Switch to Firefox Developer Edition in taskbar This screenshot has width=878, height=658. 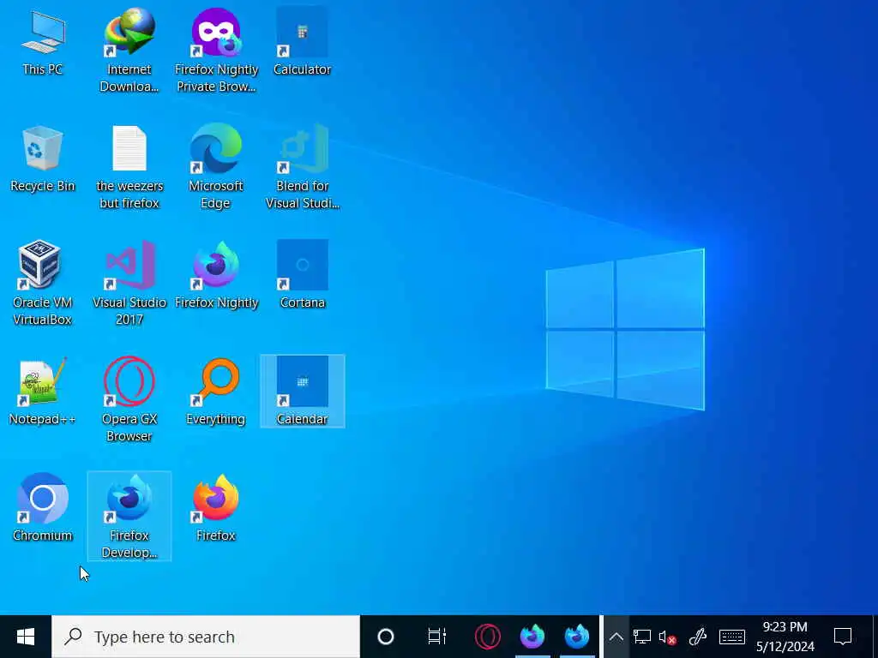(577, 637)
